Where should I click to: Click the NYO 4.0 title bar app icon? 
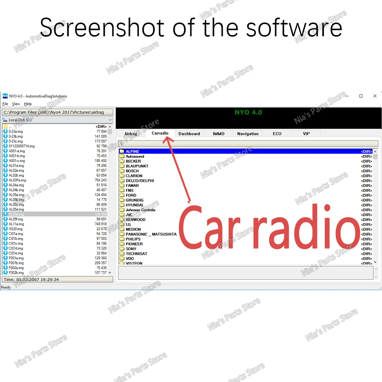click(5, 96)
